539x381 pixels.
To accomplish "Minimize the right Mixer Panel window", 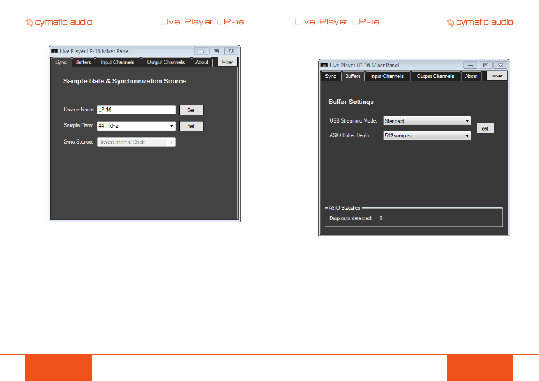I will coord(471,66).
